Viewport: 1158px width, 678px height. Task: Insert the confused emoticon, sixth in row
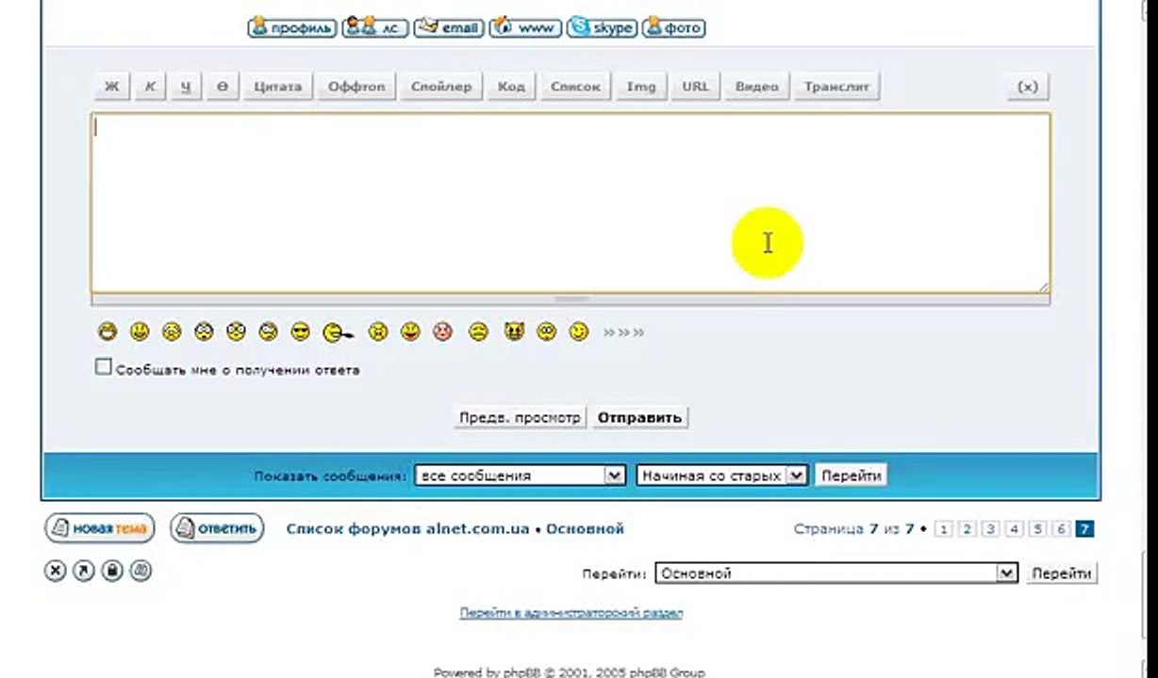(269, 331)
